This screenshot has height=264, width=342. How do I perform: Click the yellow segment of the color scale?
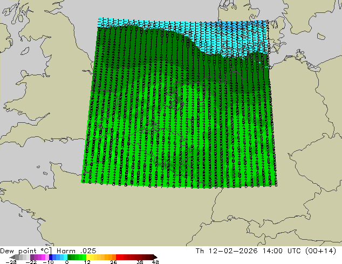pos(88,257)
